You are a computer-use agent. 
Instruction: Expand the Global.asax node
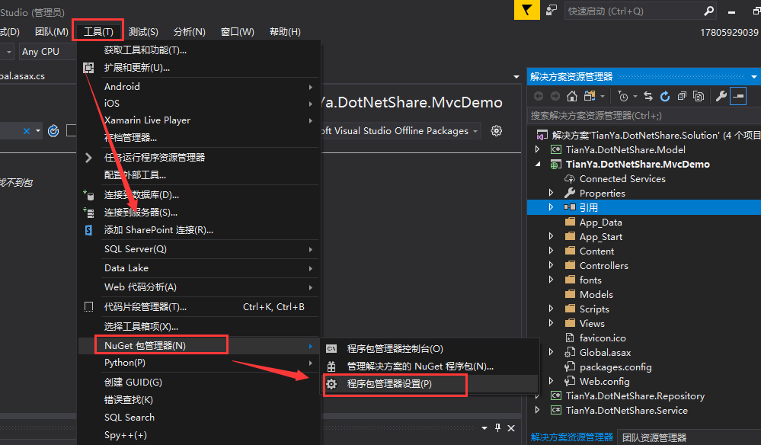[551, 352]
